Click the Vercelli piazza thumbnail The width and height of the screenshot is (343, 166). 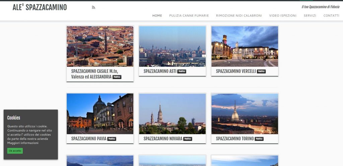pos(245,46)
